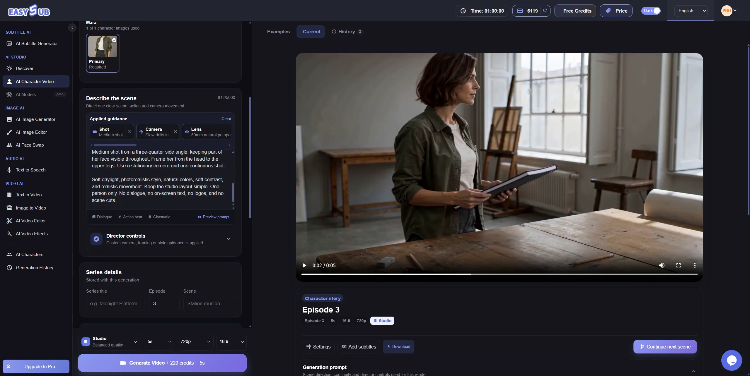Refresh the credits balance
The image size is (750, 376).
545,11
